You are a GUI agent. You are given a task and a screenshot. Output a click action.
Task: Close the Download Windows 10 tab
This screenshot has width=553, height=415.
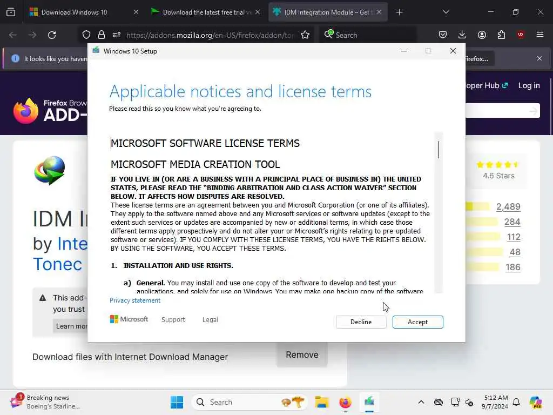136,12
